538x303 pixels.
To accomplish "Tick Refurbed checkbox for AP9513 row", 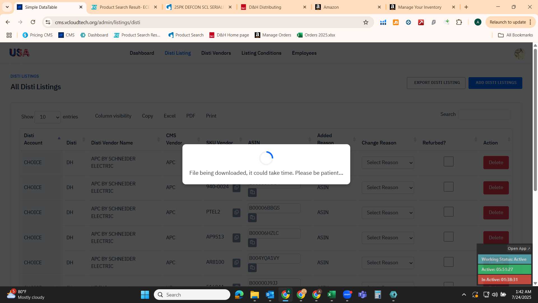I will click(448, 237).
